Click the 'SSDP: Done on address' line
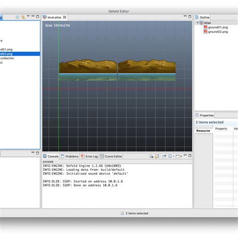 pyautogui.click(x=80, y=185)
